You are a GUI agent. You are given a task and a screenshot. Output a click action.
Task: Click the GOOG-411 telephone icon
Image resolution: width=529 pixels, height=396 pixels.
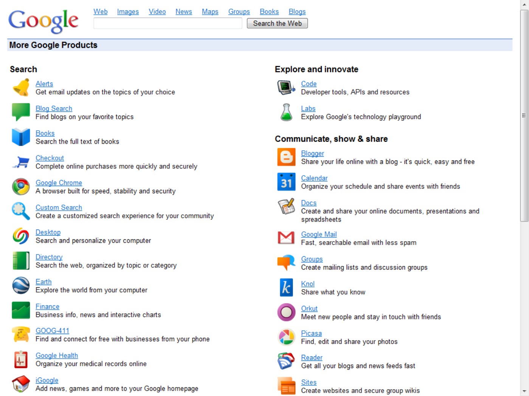pyautogui.click(x=21, y=334)
